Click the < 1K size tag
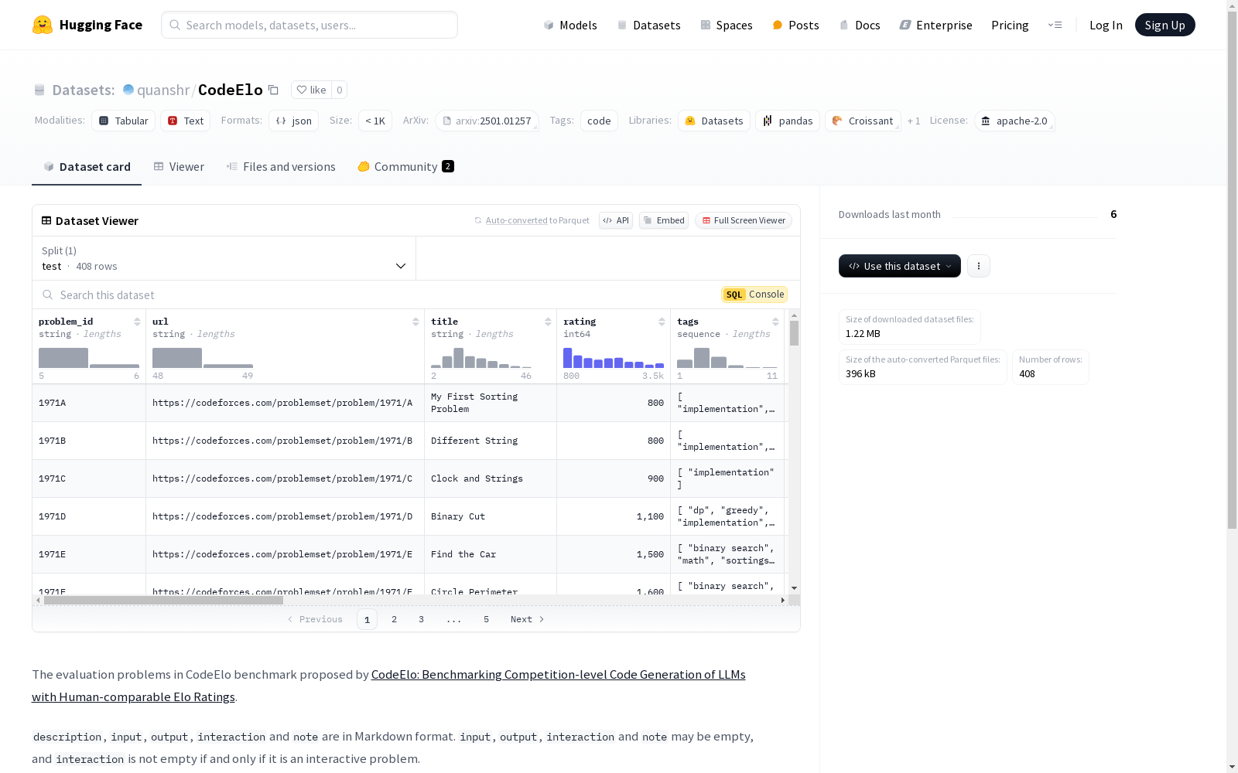Viewport: 1238px width, 773px height. tap(375, 121)
